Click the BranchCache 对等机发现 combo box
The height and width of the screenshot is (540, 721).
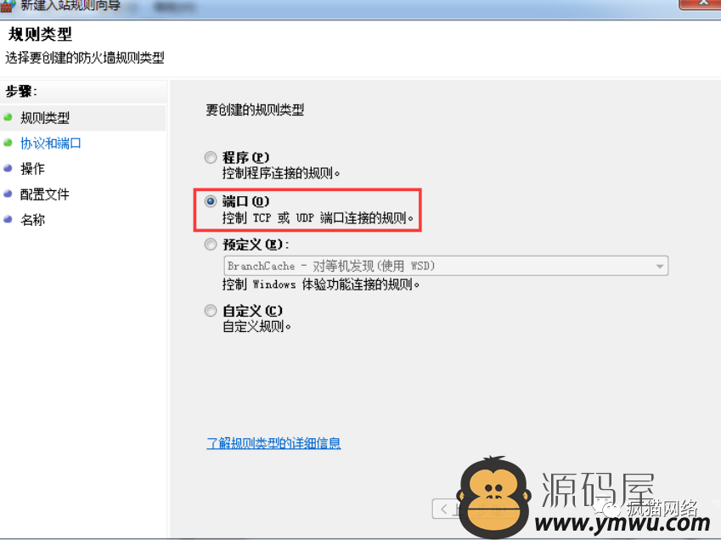click(x=446, y=266)
